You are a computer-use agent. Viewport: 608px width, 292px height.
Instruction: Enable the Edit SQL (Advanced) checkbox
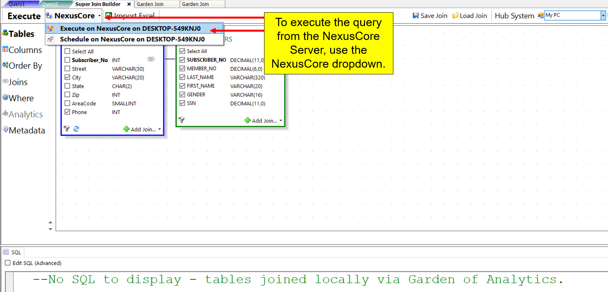tap(8, 263)
